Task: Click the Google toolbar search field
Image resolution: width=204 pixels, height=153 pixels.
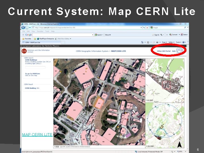Action: (62, 35)
